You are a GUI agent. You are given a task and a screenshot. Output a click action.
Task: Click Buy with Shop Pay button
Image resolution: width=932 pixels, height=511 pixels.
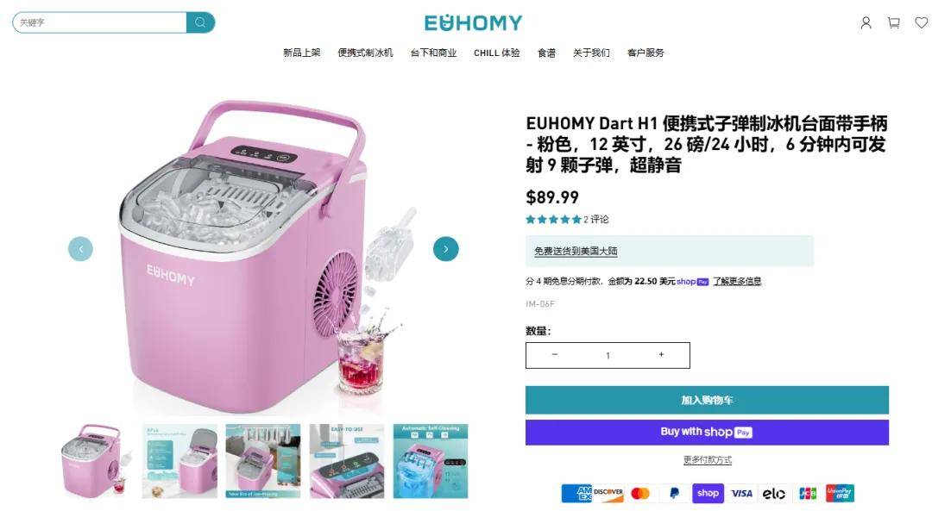(x=707, y=432)
